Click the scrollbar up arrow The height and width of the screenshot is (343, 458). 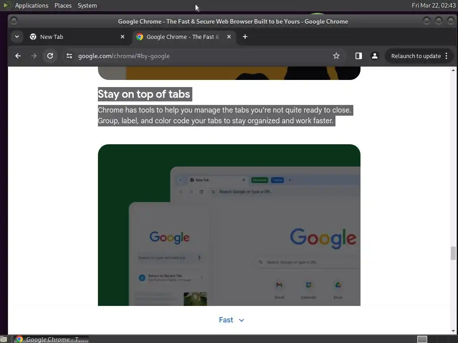pyautogui.click(x=453, y=70)
